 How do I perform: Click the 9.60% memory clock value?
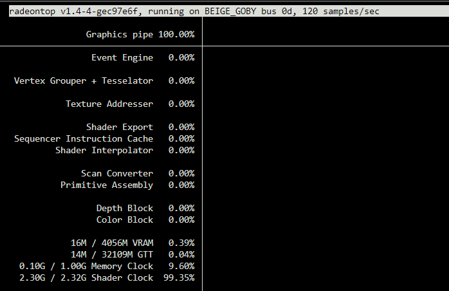point(181,267)
